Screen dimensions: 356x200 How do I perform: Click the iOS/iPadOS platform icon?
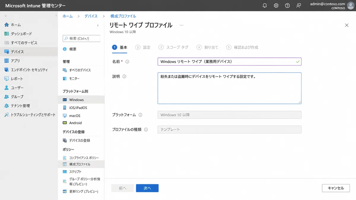(x=65, y=108)
